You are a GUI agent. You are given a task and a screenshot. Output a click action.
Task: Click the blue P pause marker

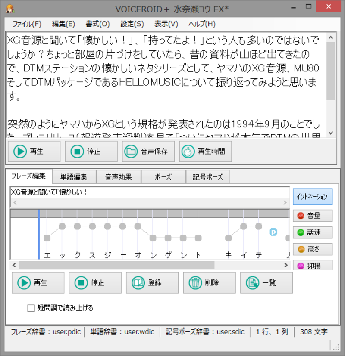click(273, 232)
